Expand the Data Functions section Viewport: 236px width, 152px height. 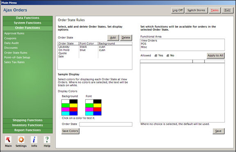coord(28,18)
